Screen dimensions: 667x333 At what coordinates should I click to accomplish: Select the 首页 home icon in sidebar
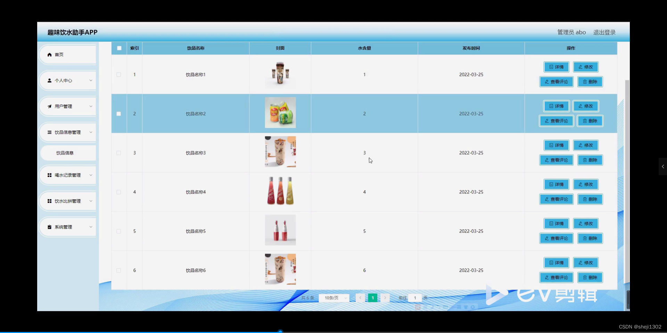[50, 54]
